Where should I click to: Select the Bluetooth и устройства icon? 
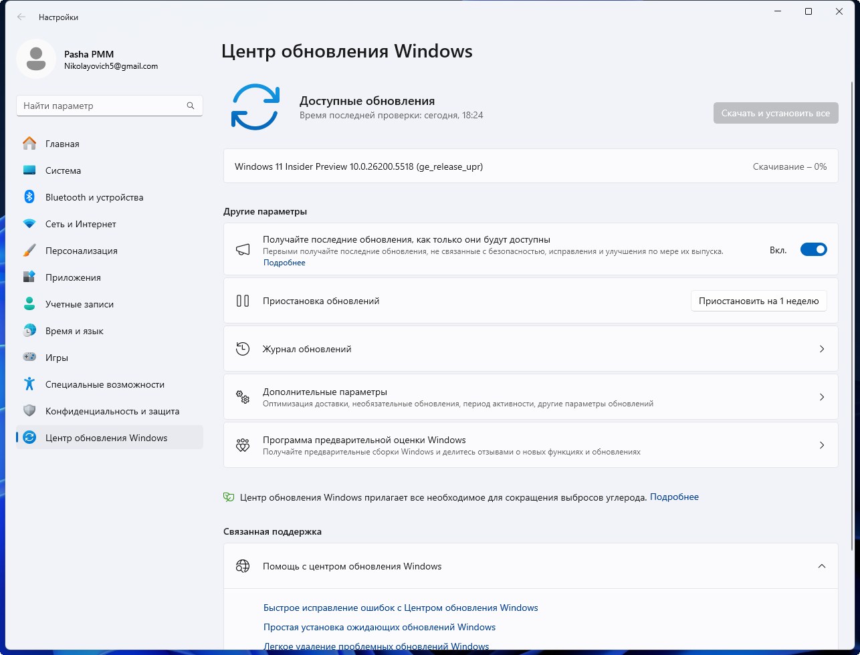(x=29, y=197)
